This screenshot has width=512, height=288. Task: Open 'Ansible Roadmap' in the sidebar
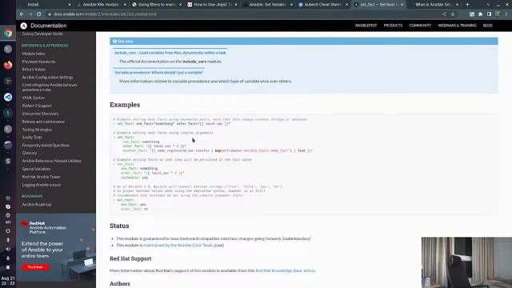click(x=36, y=205)
